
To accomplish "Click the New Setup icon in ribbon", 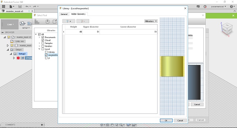I will [22, 24].
